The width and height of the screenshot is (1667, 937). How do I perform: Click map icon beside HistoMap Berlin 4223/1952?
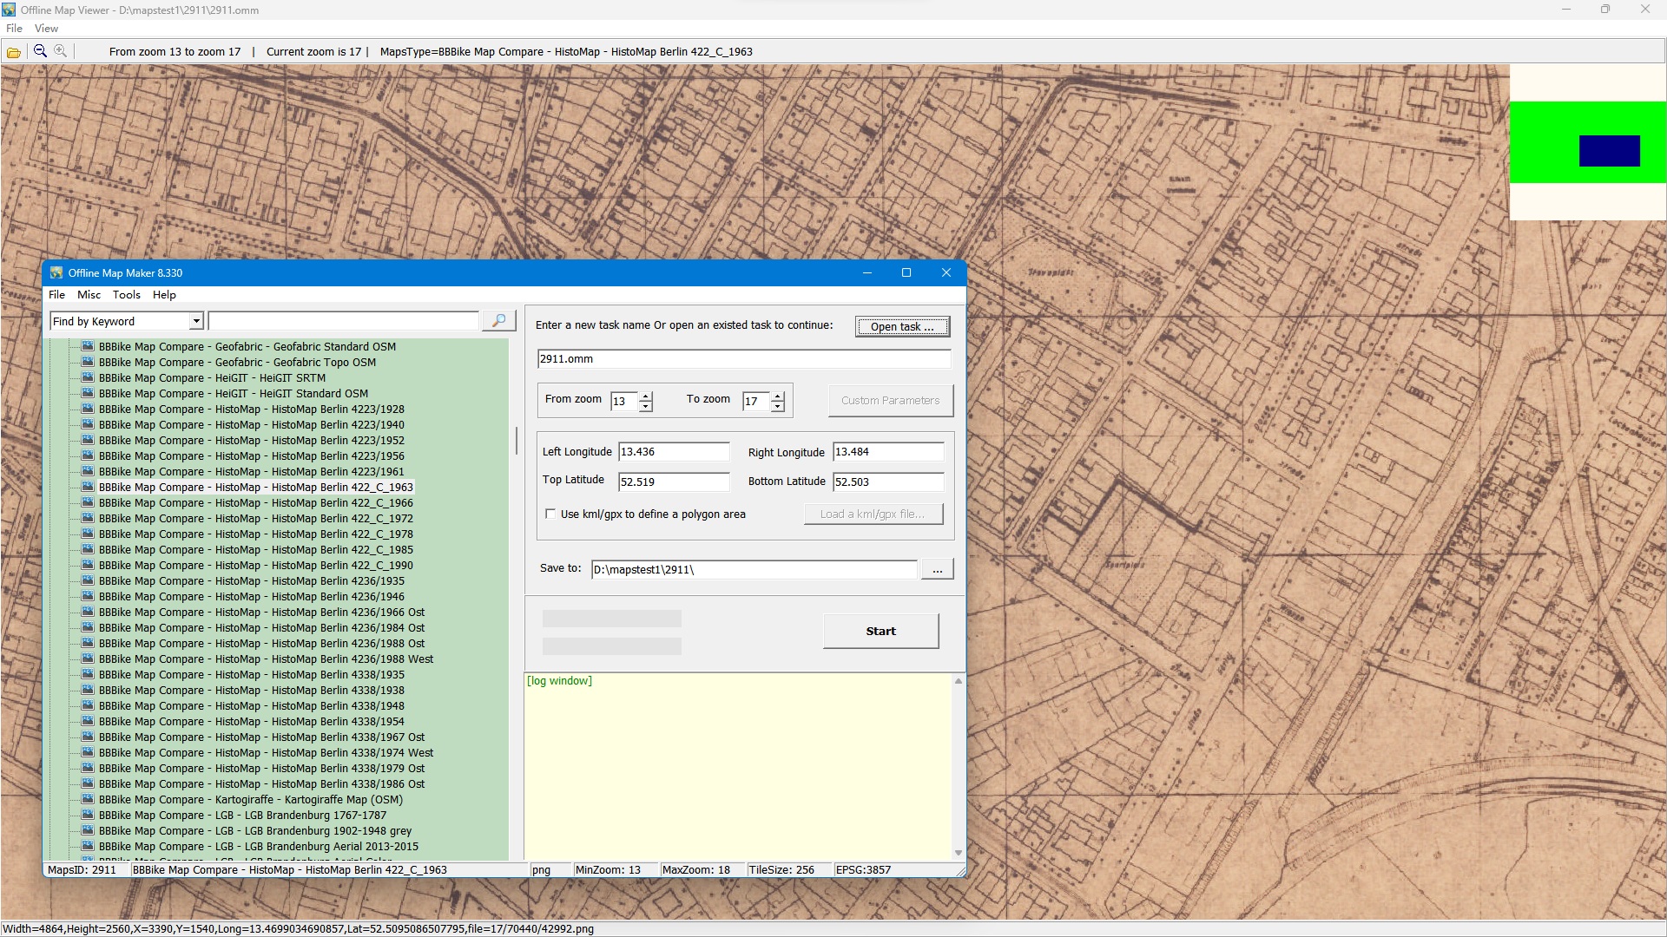88,440
